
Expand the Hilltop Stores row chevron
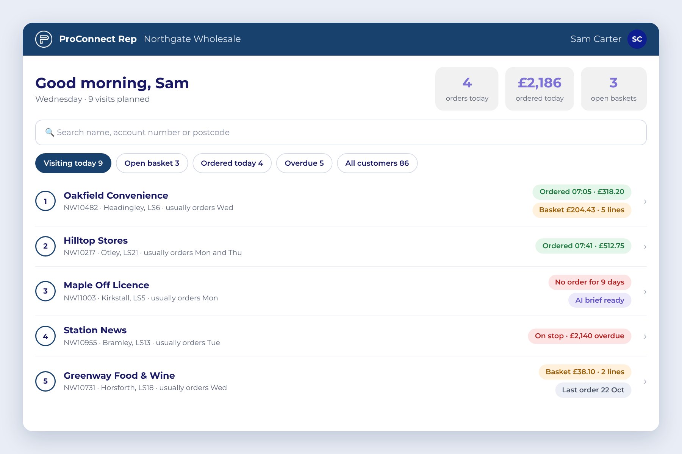pyautogui.click(x=645, y=247)
